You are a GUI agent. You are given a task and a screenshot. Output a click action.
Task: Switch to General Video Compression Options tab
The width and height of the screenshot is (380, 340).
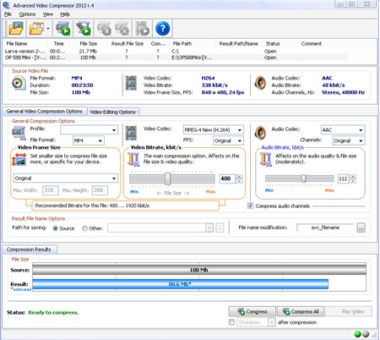point(45,112)
